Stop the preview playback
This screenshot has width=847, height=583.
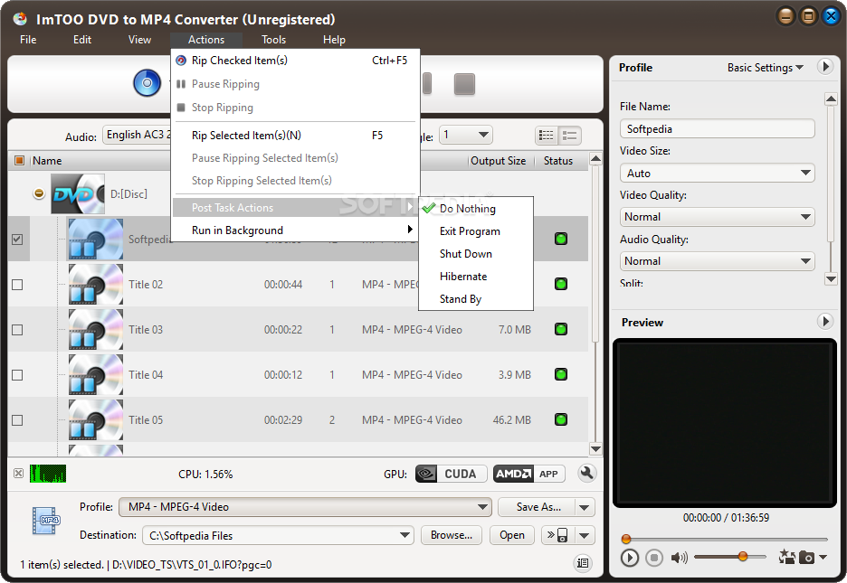tap(653, 558)
